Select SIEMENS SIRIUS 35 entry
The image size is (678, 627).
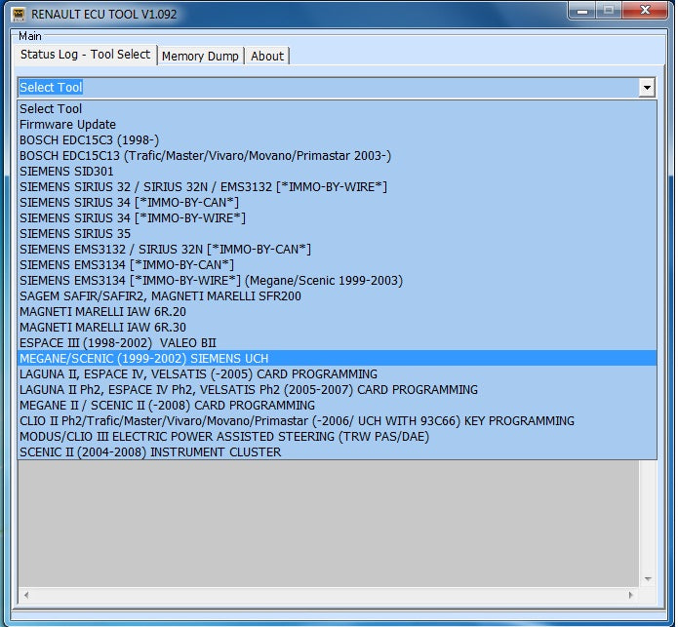click(75, 234)
